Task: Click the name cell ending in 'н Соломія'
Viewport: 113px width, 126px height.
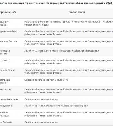Action: [6, 122]
